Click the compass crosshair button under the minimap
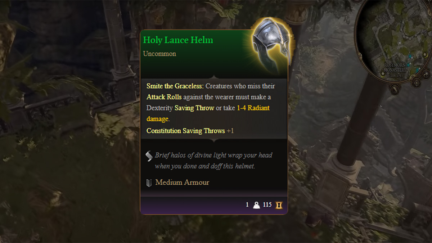 point(417,83)
